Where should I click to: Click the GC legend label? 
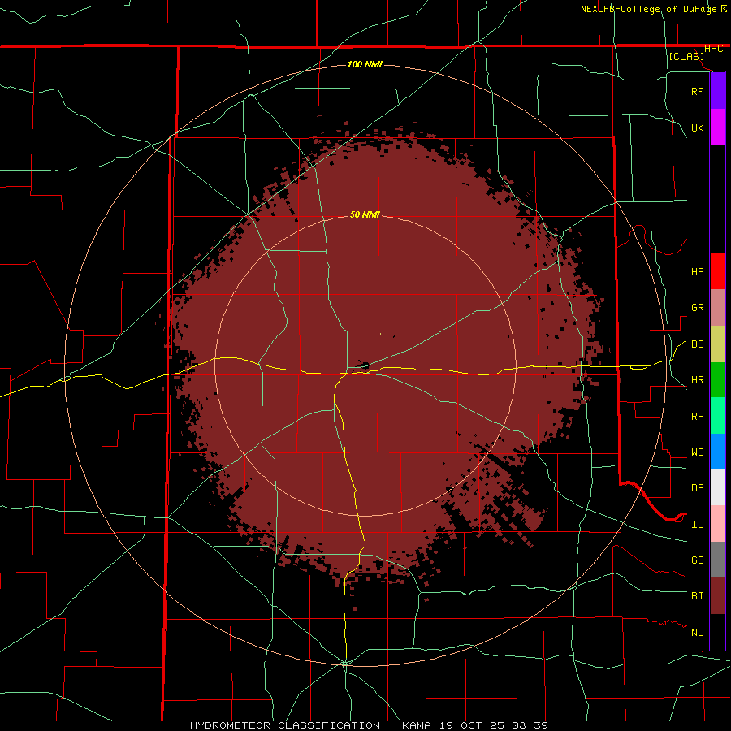(x=697, y=560)
